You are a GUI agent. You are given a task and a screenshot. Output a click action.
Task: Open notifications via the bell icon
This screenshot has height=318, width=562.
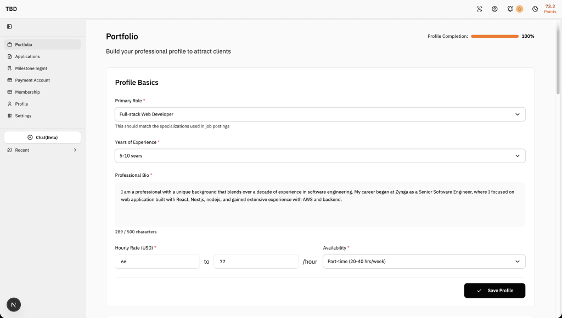coord(510,9)
